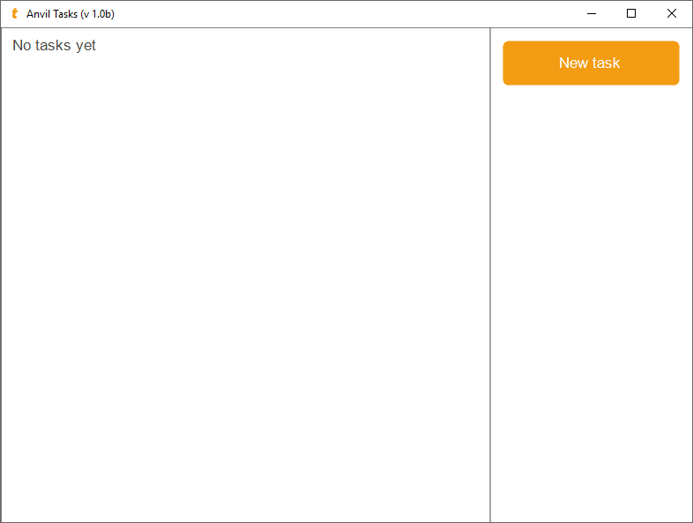
Task: Minimize the Anvil Tasks window
Action: tap(592, 14)
